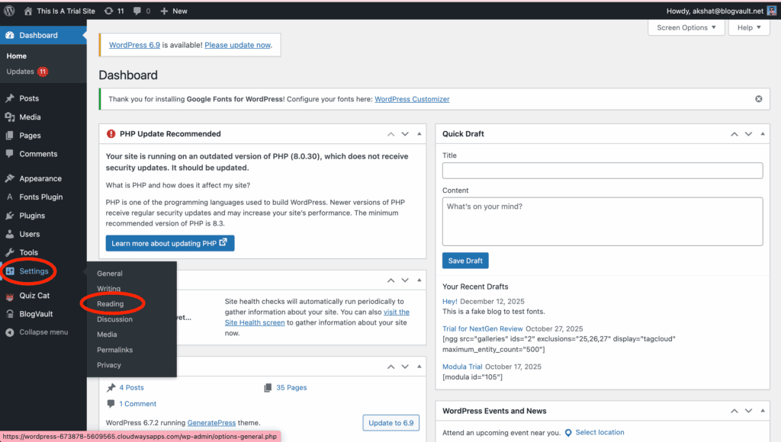Screen dimensions: 781x442
Task: Click the WordPress logo in admin bar
Action: [x=9, y=11]
